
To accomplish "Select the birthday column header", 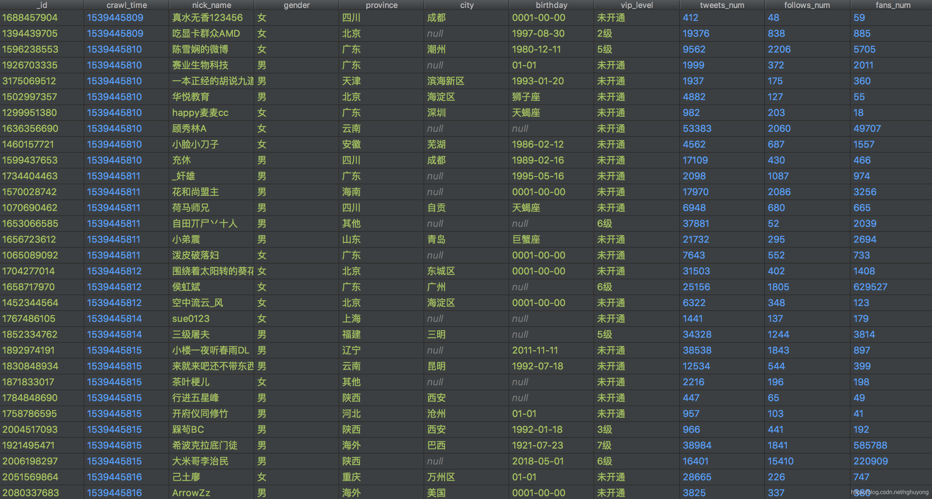I will click(551, 5).
